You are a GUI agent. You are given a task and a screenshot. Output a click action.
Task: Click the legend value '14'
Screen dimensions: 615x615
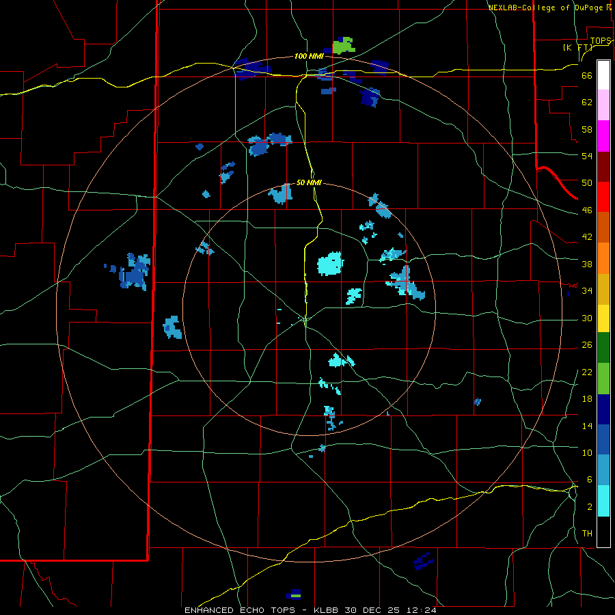tap(587, 426)
